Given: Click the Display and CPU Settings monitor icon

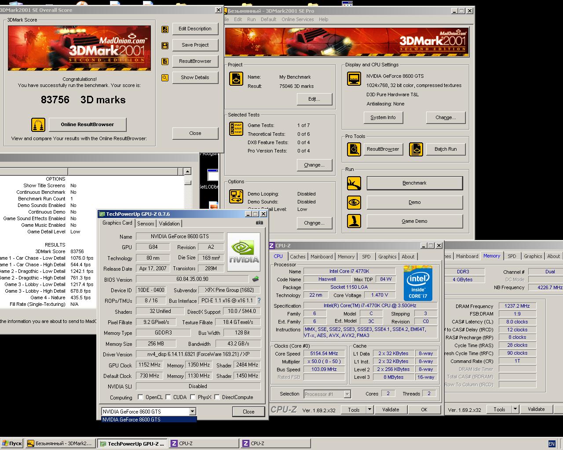Looking at the screenshot, I should (x=354, y=79).
